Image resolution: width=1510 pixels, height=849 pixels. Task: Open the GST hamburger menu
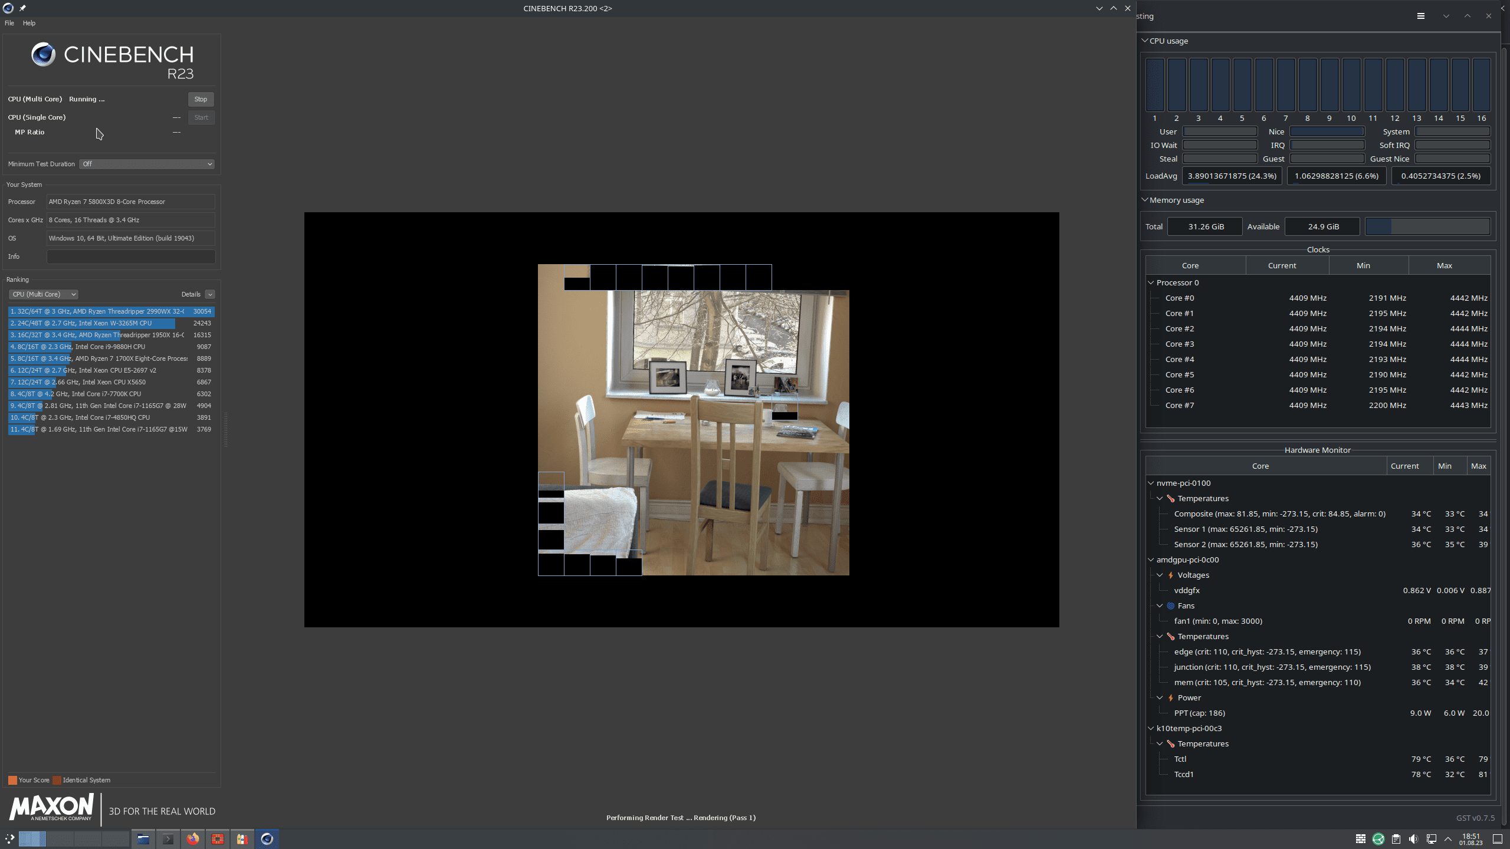[x=1421, y=16]
